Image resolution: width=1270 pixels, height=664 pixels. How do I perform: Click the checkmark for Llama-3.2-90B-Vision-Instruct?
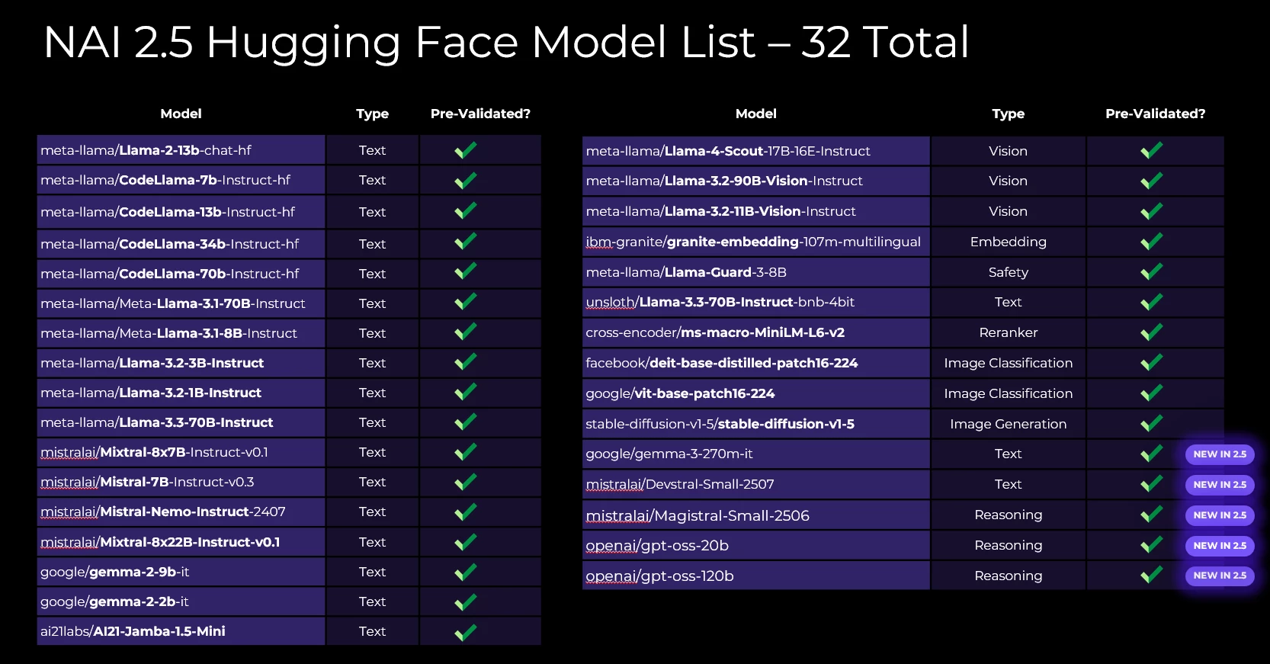click(x=1152, y=181)
